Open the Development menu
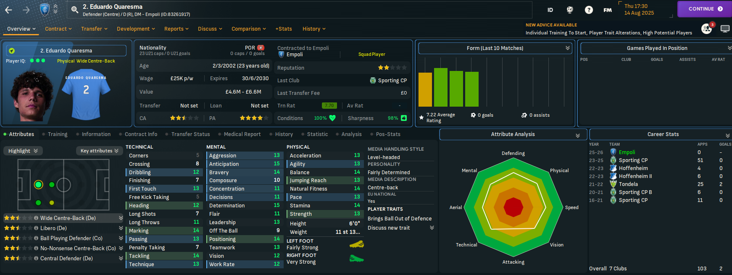 tap(136, 29)
